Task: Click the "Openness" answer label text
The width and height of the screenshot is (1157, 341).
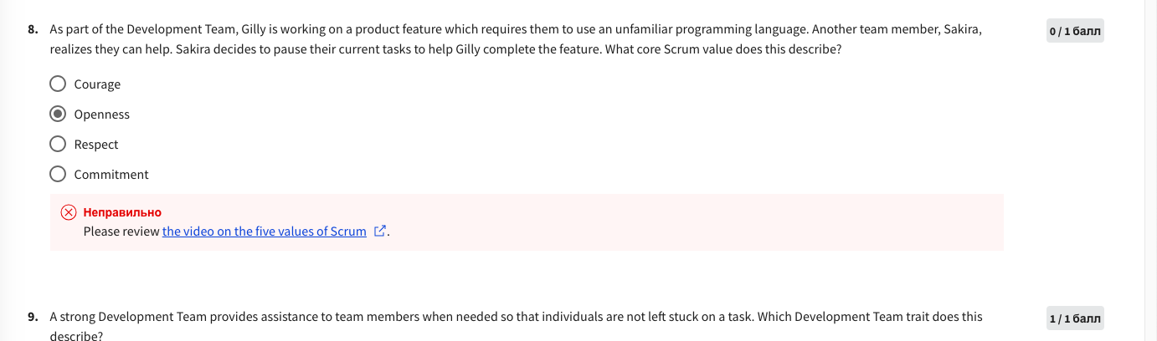Action: tap(102, 115)
